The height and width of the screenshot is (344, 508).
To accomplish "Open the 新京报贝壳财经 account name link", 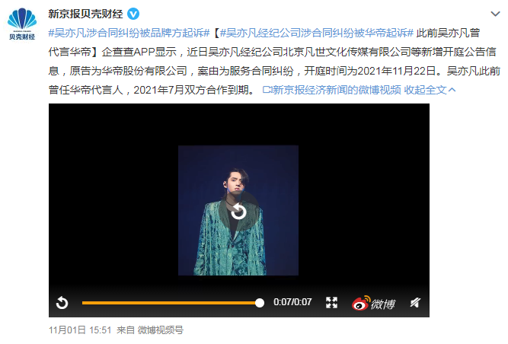I will point(85,14).
